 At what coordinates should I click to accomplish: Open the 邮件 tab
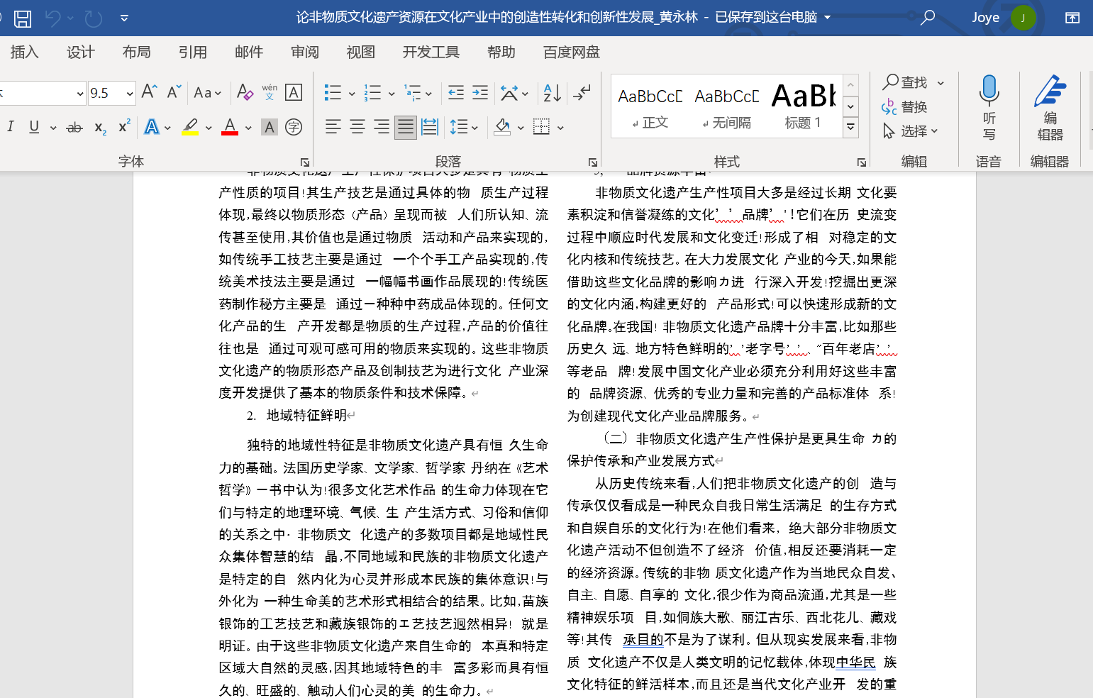tap(248, 52)
